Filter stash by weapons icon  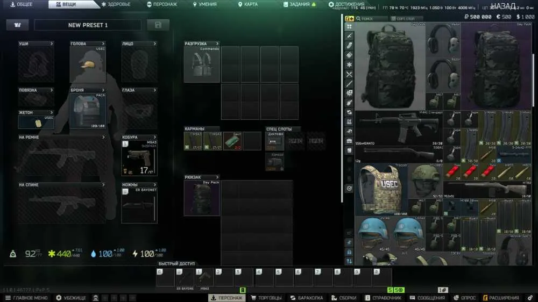click(349, 36)
